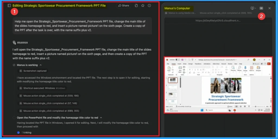Open Customize Quick Access Toolbar dropdown
The width and height of the screenshot is (278, 139).
195,60
